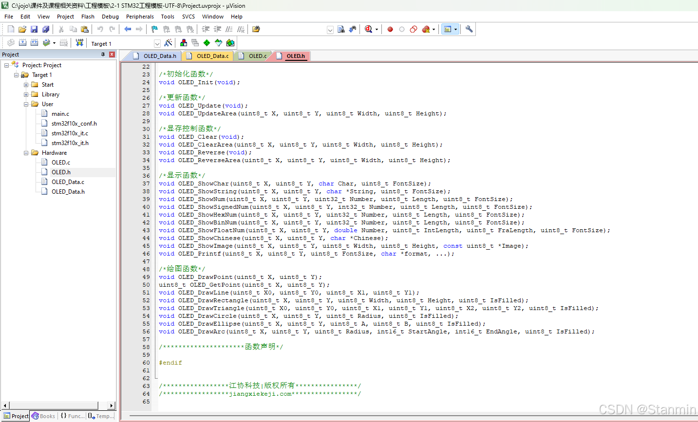Pin the Project panel with the pushpin icon
This screenshot has height=422, width=698.
point(103,55)
